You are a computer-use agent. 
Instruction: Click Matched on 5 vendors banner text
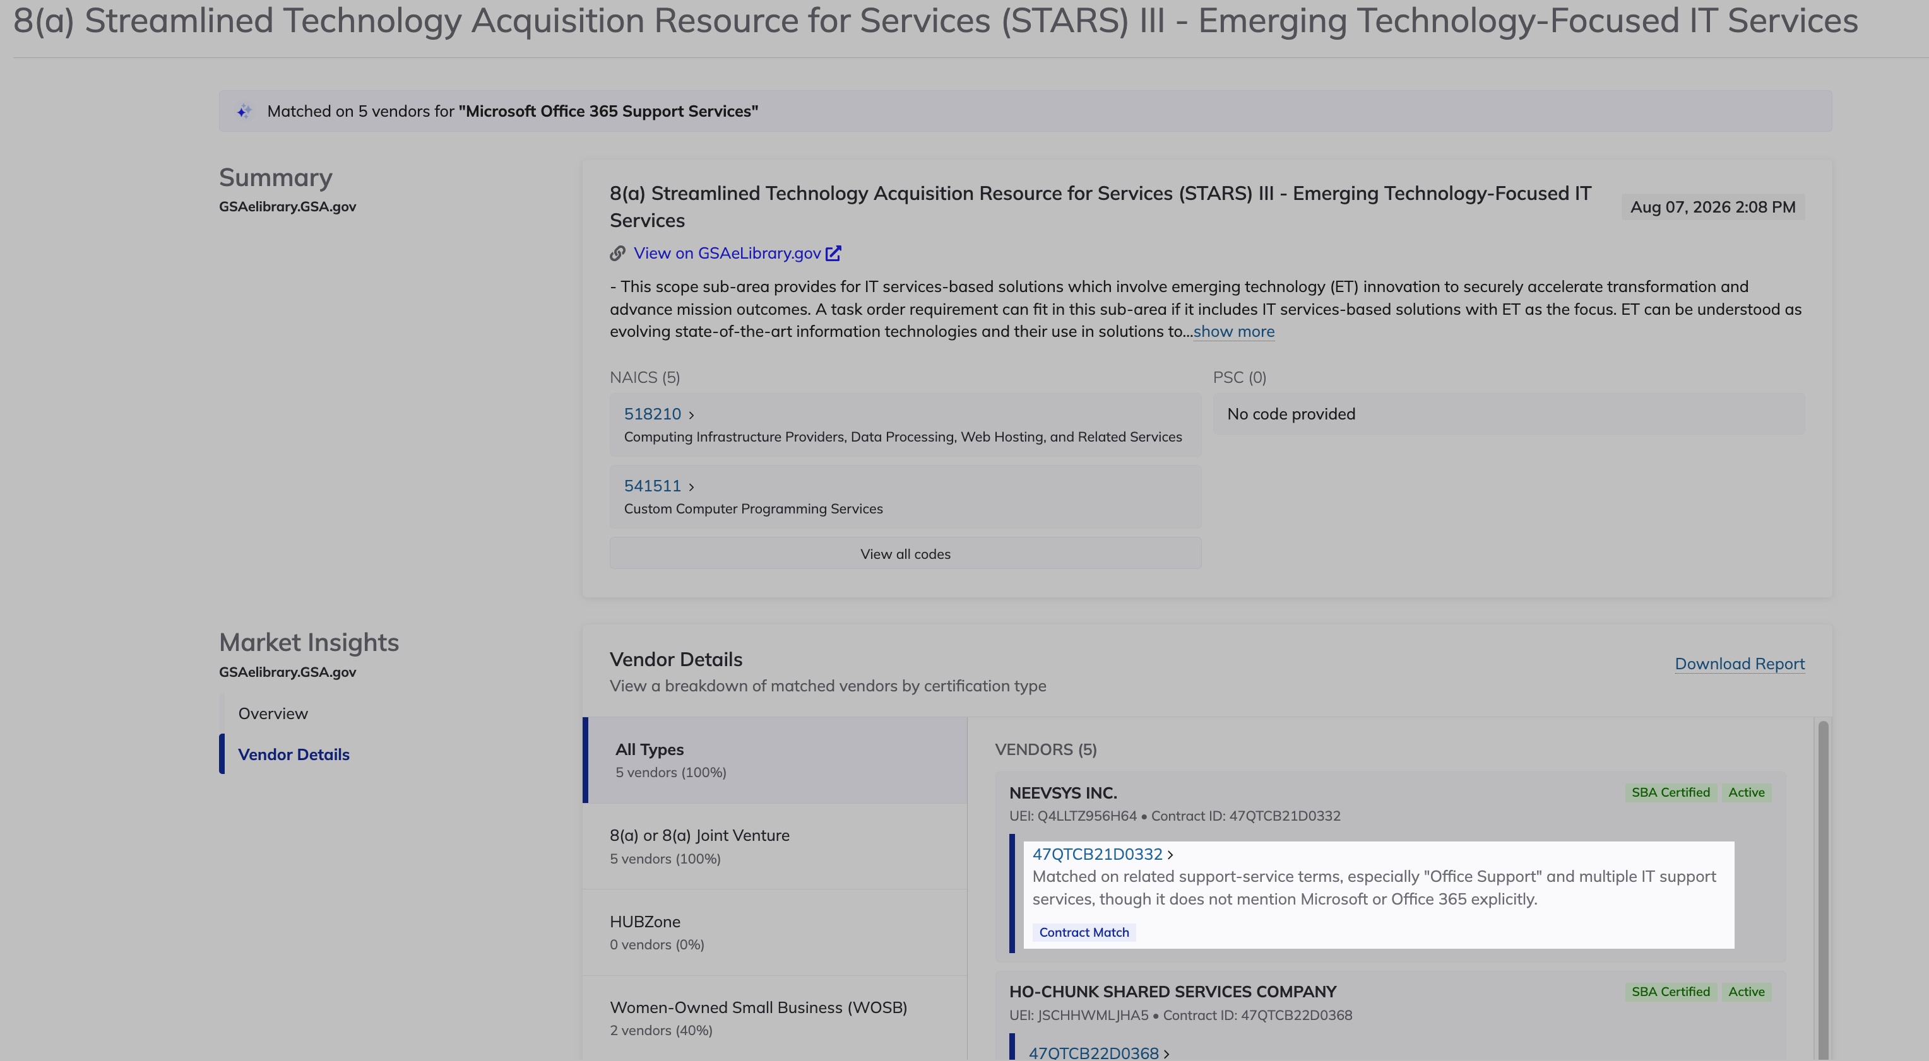tap(512, 112)
